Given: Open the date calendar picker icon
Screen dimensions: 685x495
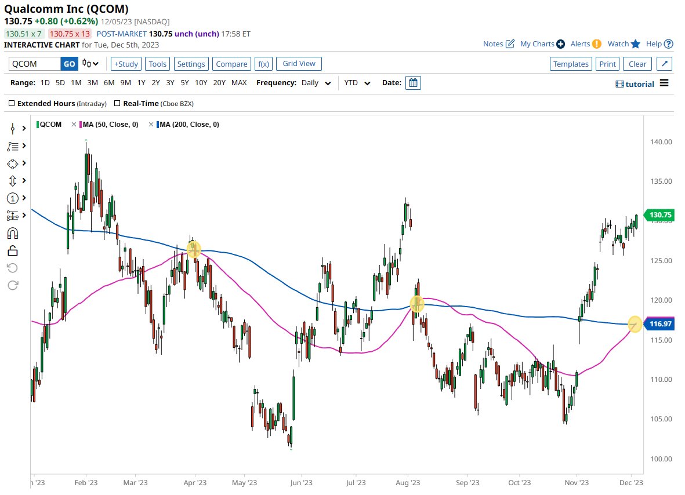Looking at the screenshot, I should [x=413, y=83].
